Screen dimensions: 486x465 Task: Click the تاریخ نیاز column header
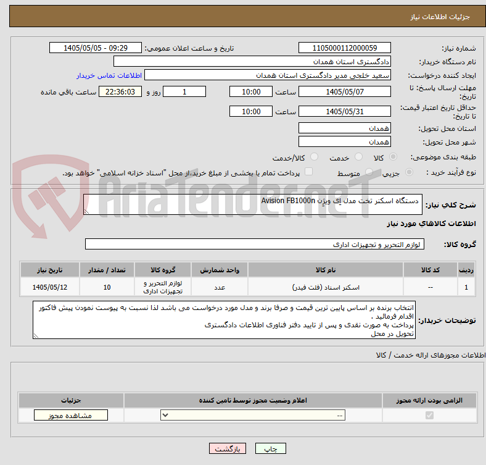[49, 270]
